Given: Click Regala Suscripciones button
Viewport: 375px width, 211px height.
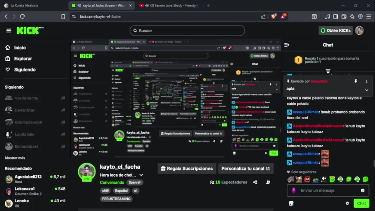Looking at the screenshot, I should pos(187,169).
